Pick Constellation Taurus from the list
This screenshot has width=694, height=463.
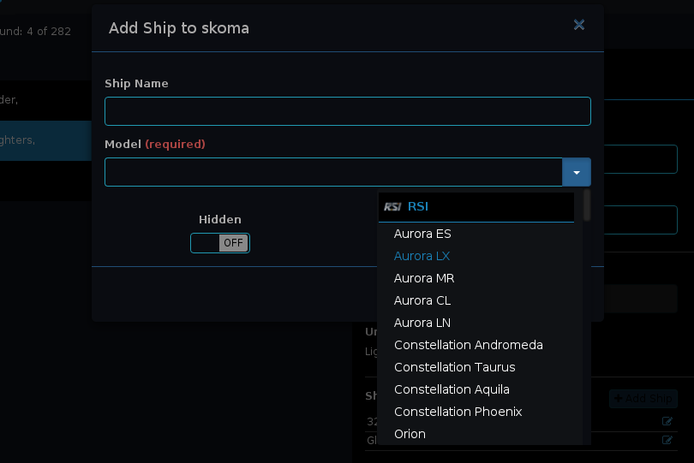(x=454, y=367)
